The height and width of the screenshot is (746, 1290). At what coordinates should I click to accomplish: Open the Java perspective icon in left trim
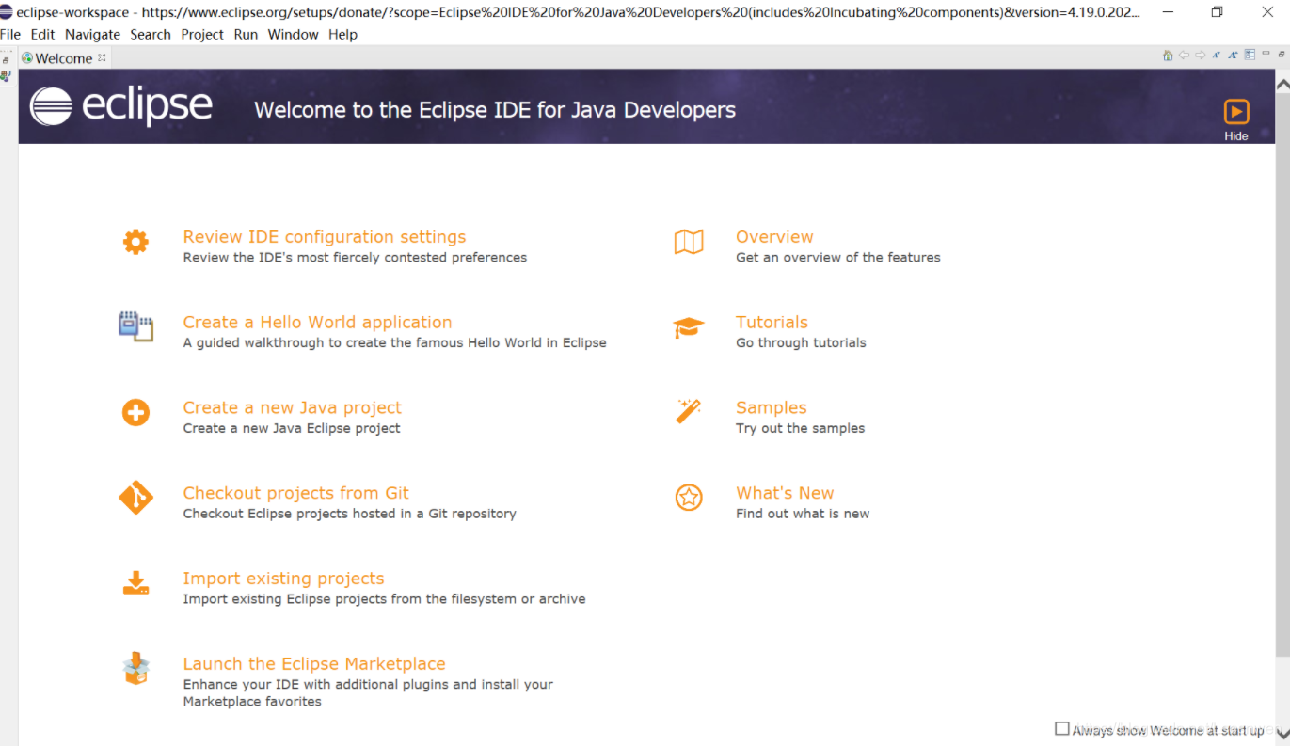(x=6, y=76)
